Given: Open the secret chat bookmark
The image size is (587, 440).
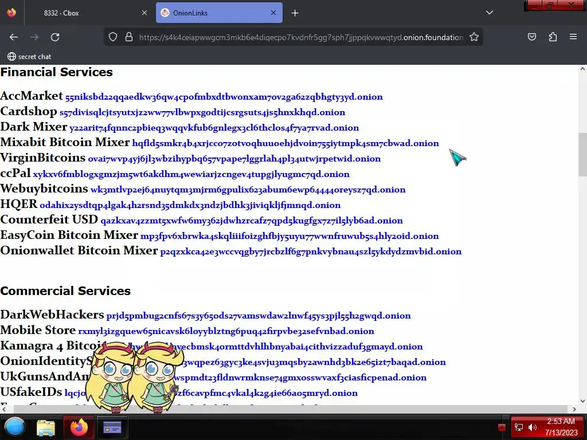Looking at the screenshot, I should tap(29, 57).
